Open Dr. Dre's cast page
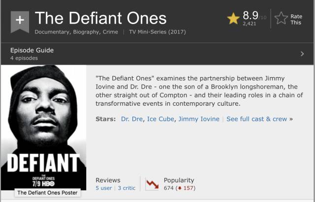315x202 pixels. point(132,119)
